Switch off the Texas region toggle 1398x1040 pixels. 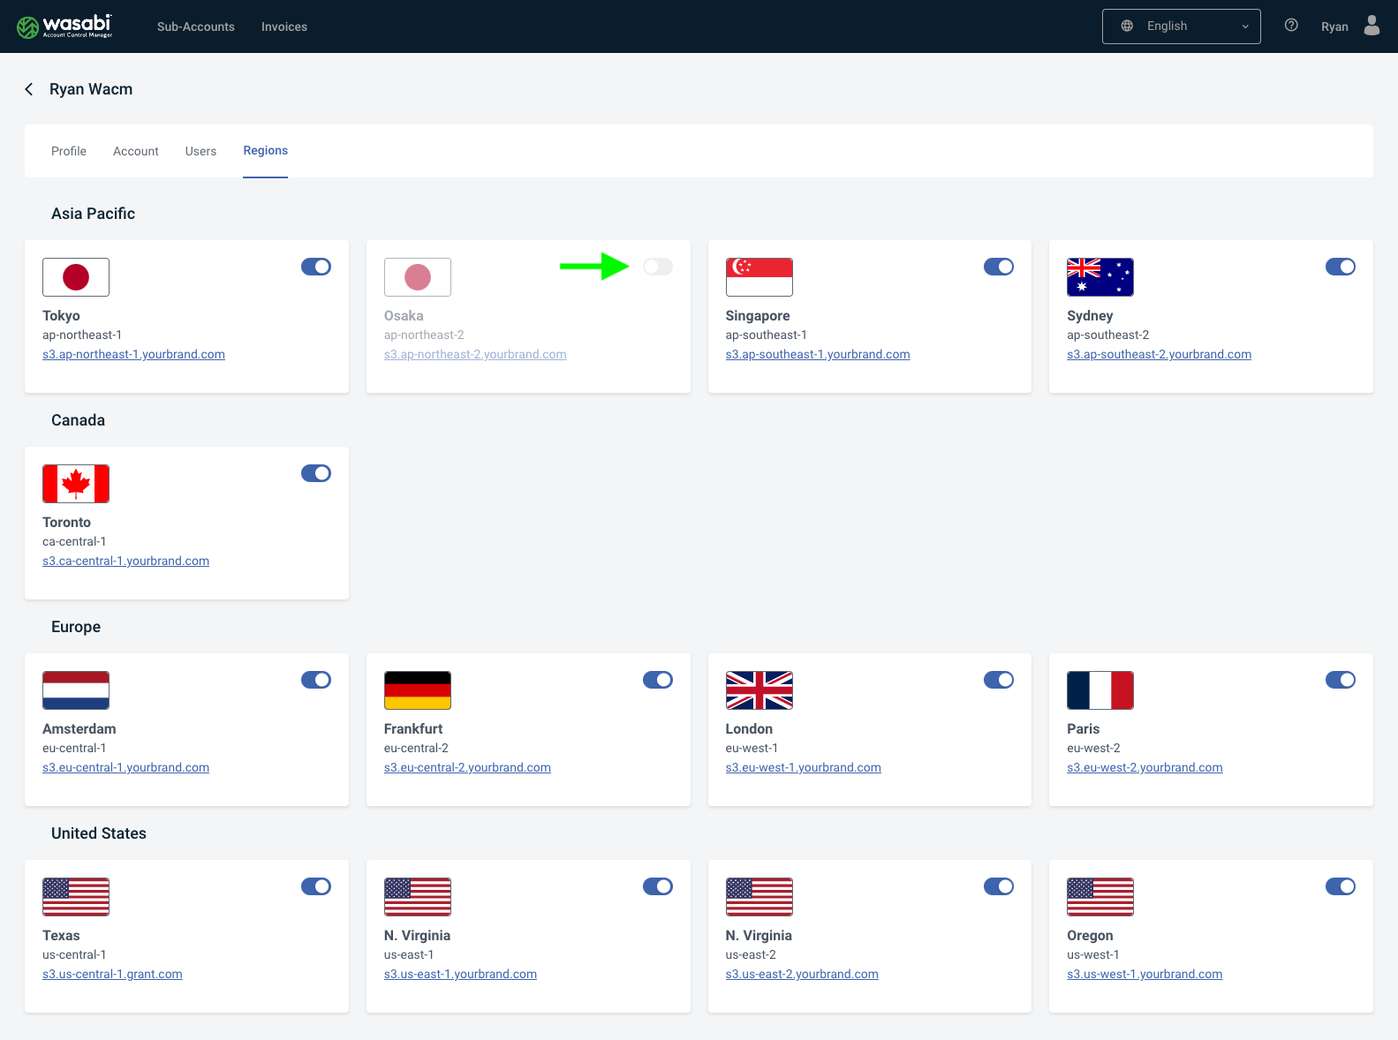316,886
